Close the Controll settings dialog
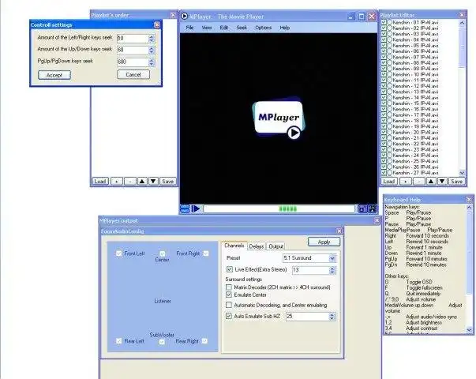This screenshot has width=476, height=379. click(x=156, y=24)
